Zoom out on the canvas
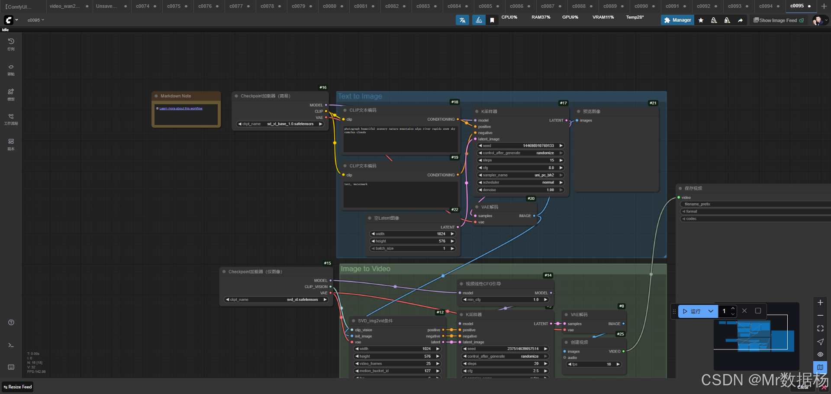Screen dimensions: 831x394 tap(820, 316)
